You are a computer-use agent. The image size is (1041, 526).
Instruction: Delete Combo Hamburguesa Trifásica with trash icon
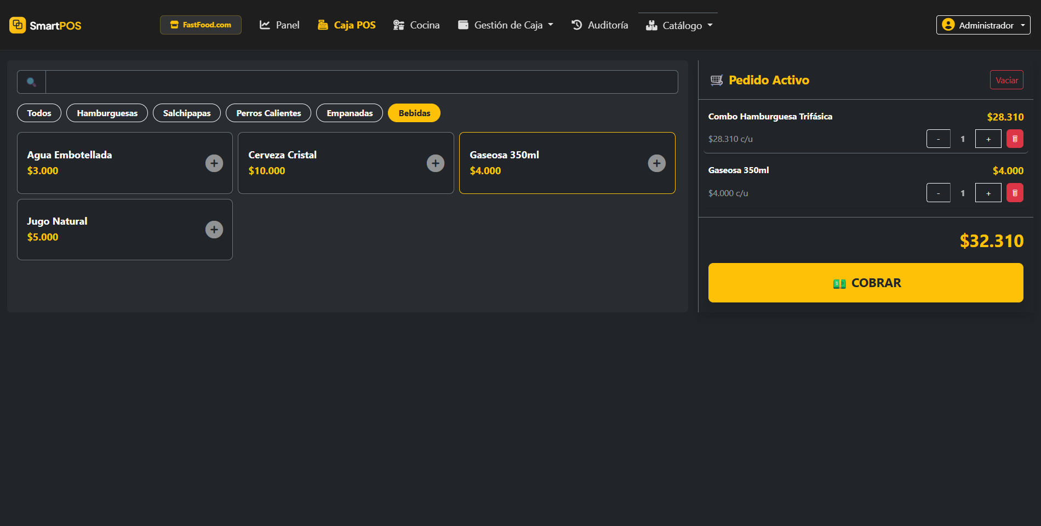tap(1015, 139)
